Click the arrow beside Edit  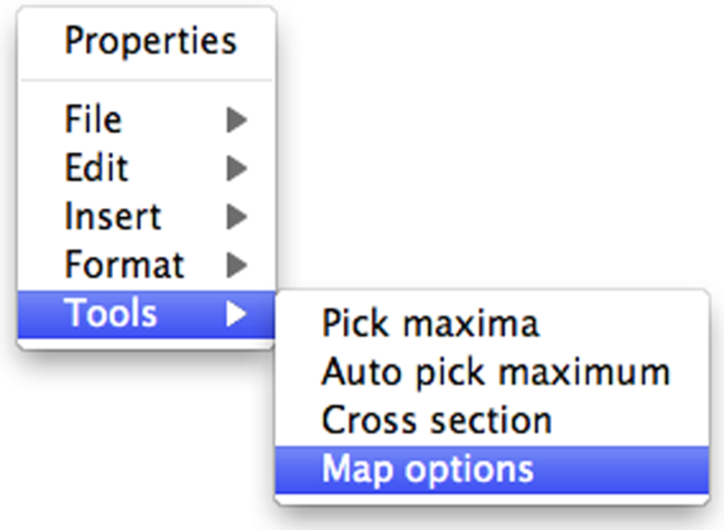(237, 168)
